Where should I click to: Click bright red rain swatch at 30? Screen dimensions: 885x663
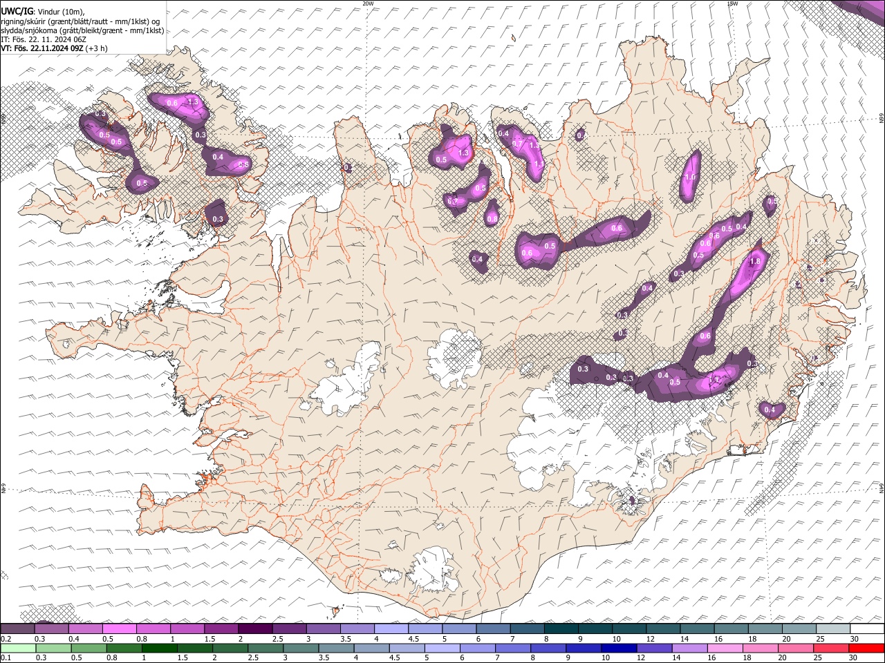click(x=867, y=648)
